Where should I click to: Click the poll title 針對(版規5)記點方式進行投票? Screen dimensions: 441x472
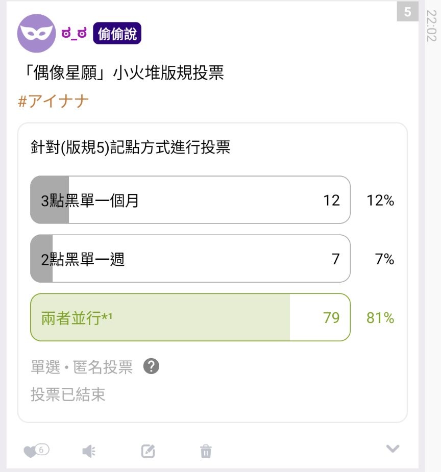(x=130, y=147)
